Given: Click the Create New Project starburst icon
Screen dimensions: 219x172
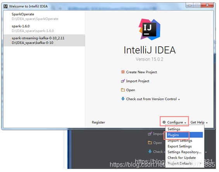Looking at the screenshot, I should [123, 72].
